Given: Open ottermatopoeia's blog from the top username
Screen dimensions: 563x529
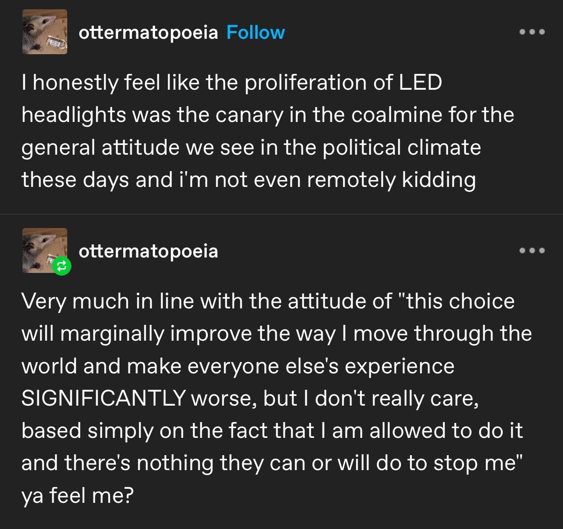Looking at the screenshot, I should coord(148,32).
